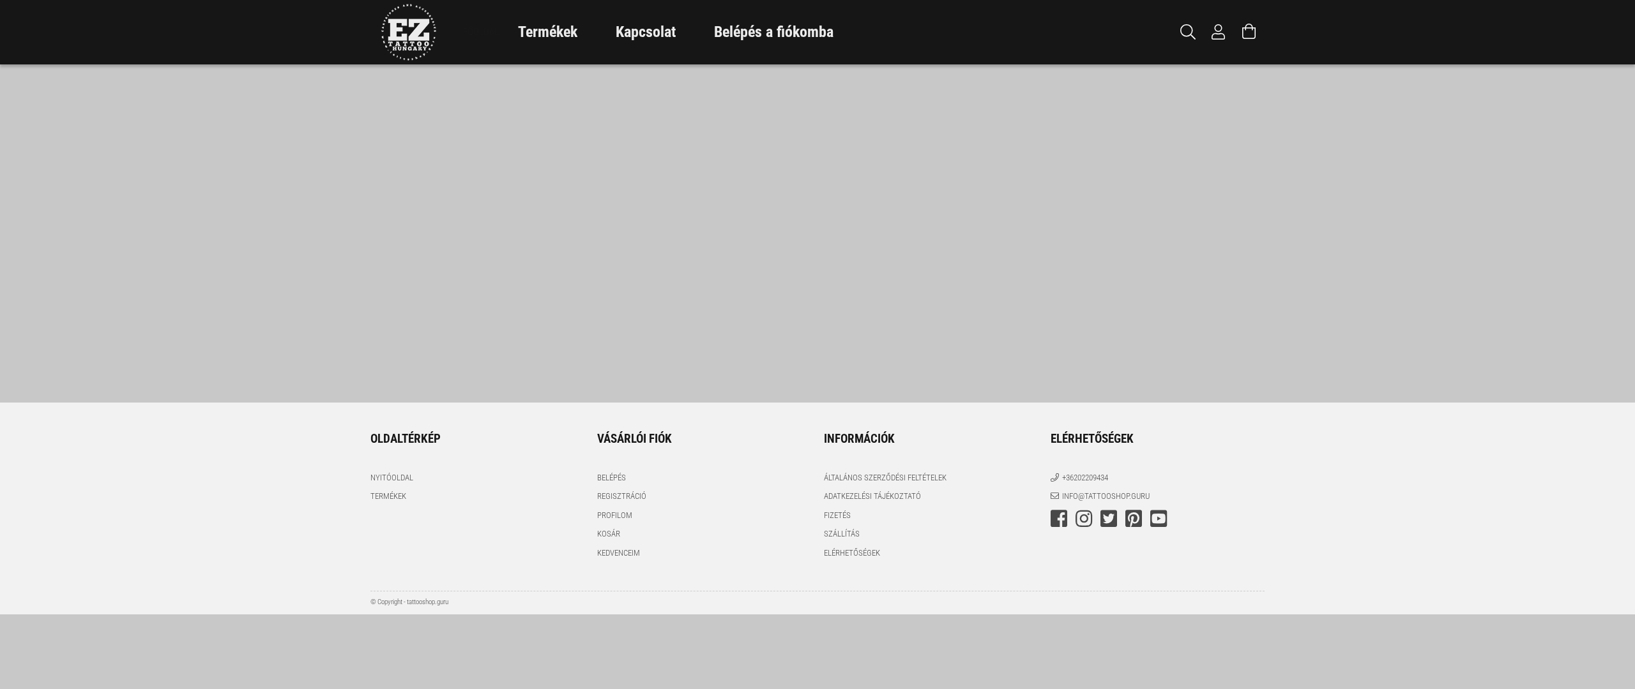
Task: Open the Nyitóoldal footer link
Action: (392, 477)
